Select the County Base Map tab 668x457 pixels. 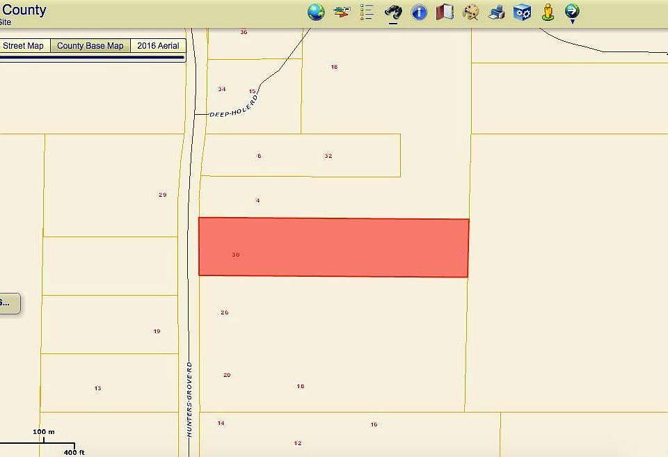[90, 46]
